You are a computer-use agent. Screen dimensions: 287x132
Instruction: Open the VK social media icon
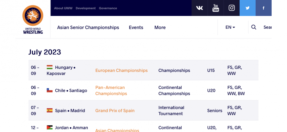[200, 8]
